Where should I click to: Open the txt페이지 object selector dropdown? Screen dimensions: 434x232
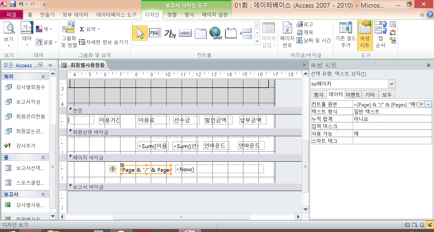point(391,84)
